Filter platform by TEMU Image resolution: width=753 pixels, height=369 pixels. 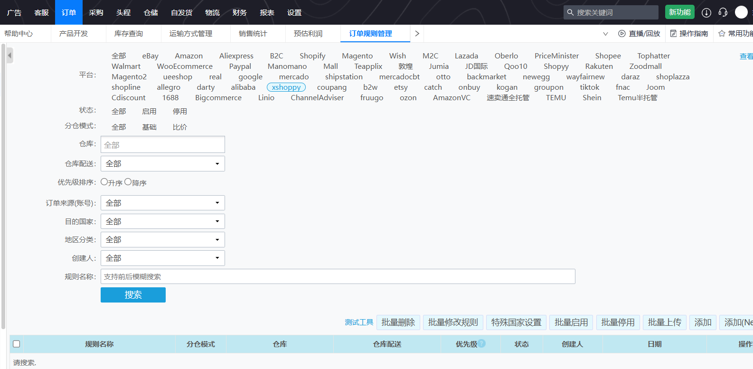(x=556, y=98)
